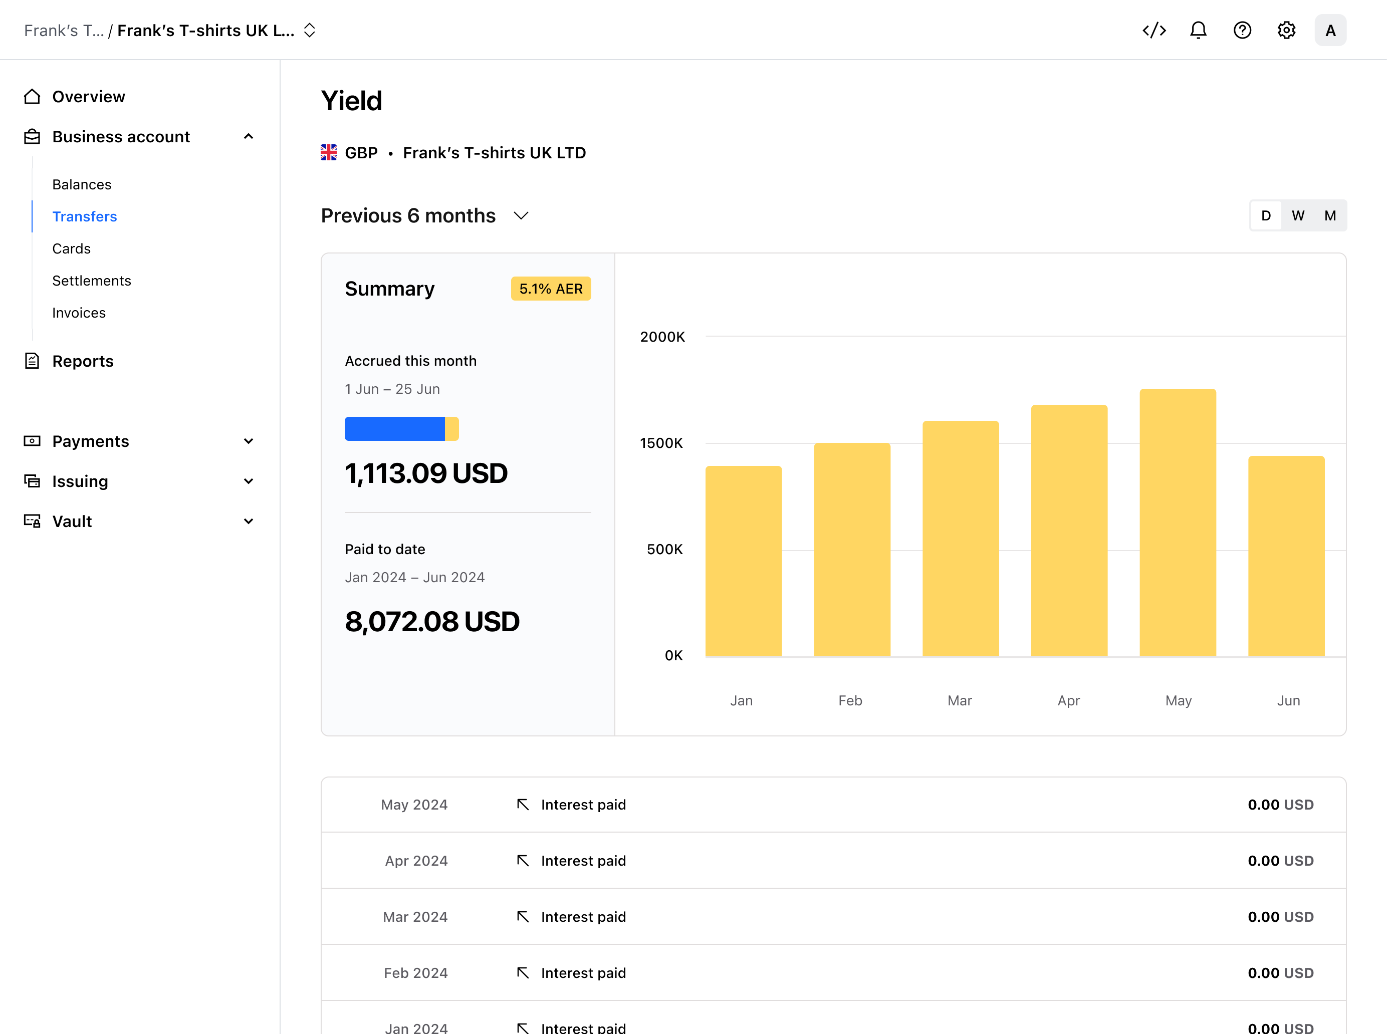This screenshot has height=1034, width=1387.
Task: Go to Overview in the sidebar
Action: pos(88,96)
